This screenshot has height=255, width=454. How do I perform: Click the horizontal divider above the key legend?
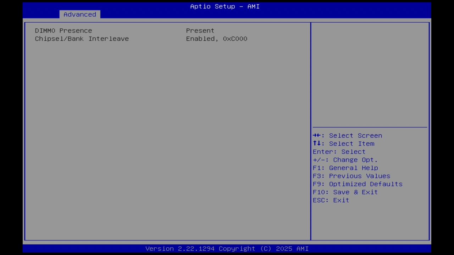(370, 126)
